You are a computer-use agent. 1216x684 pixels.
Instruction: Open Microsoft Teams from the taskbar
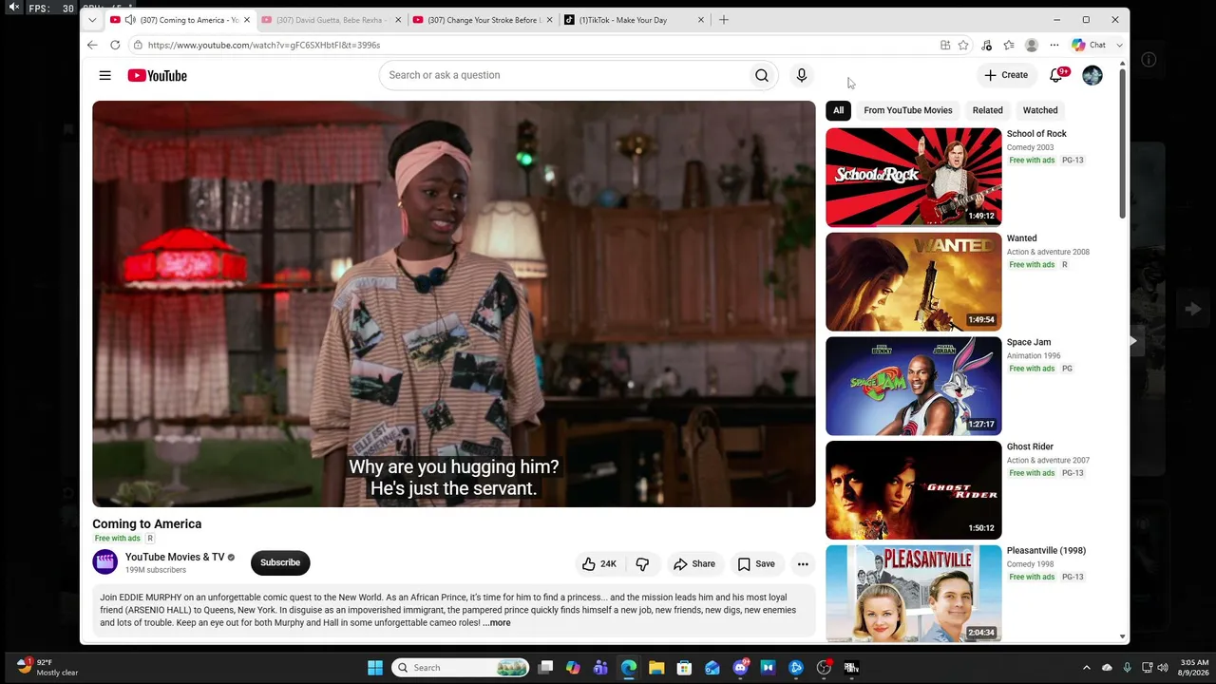pos(600,668)
